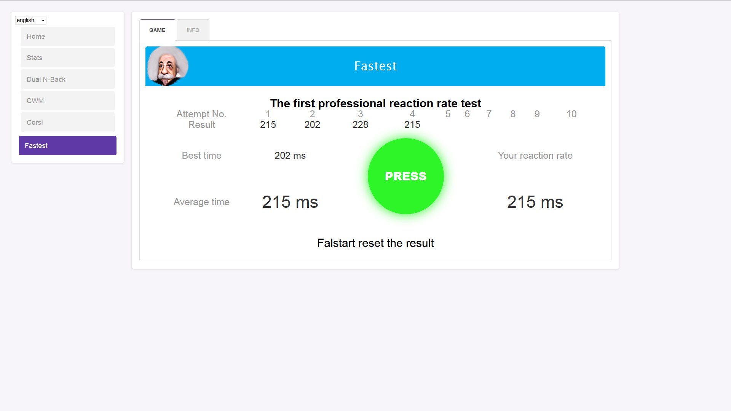Click the Falstart reset the result text

375,243
